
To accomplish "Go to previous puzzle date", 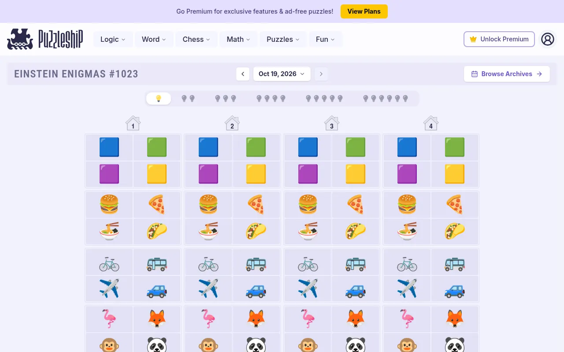I will [x=243, y=74].
